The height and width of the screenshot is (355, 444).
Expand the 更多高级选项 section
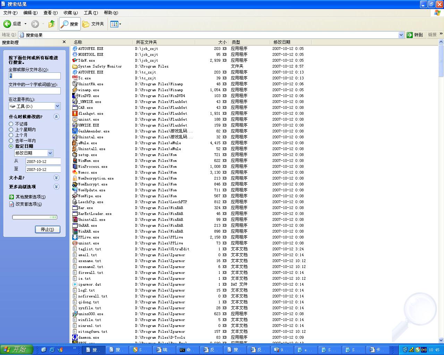(57, 187)
